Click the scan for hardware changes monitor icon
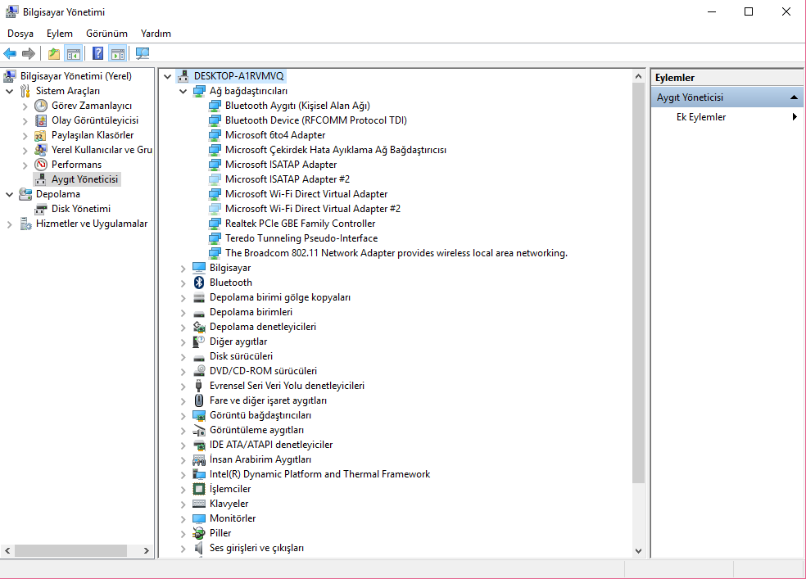This screenshot has width=806, height=579. pyautogui.click(x=142, y=53)
